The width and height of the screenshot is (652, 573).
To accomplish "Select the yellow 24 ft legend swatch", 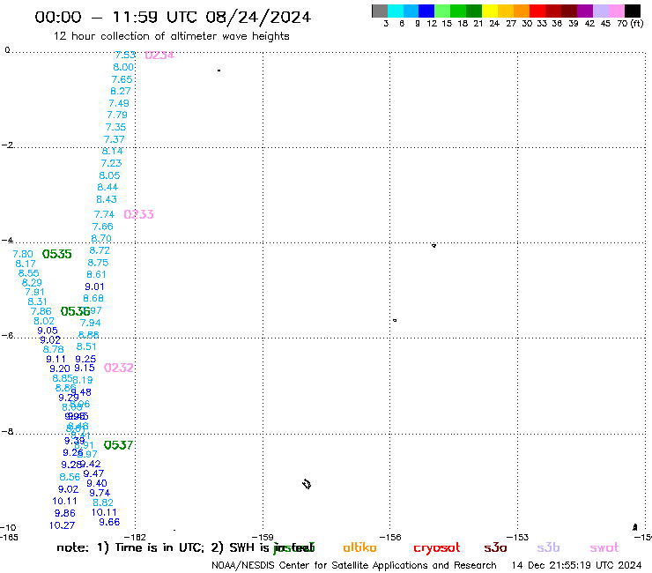I will pyautogui.click(x=490, y=11).
